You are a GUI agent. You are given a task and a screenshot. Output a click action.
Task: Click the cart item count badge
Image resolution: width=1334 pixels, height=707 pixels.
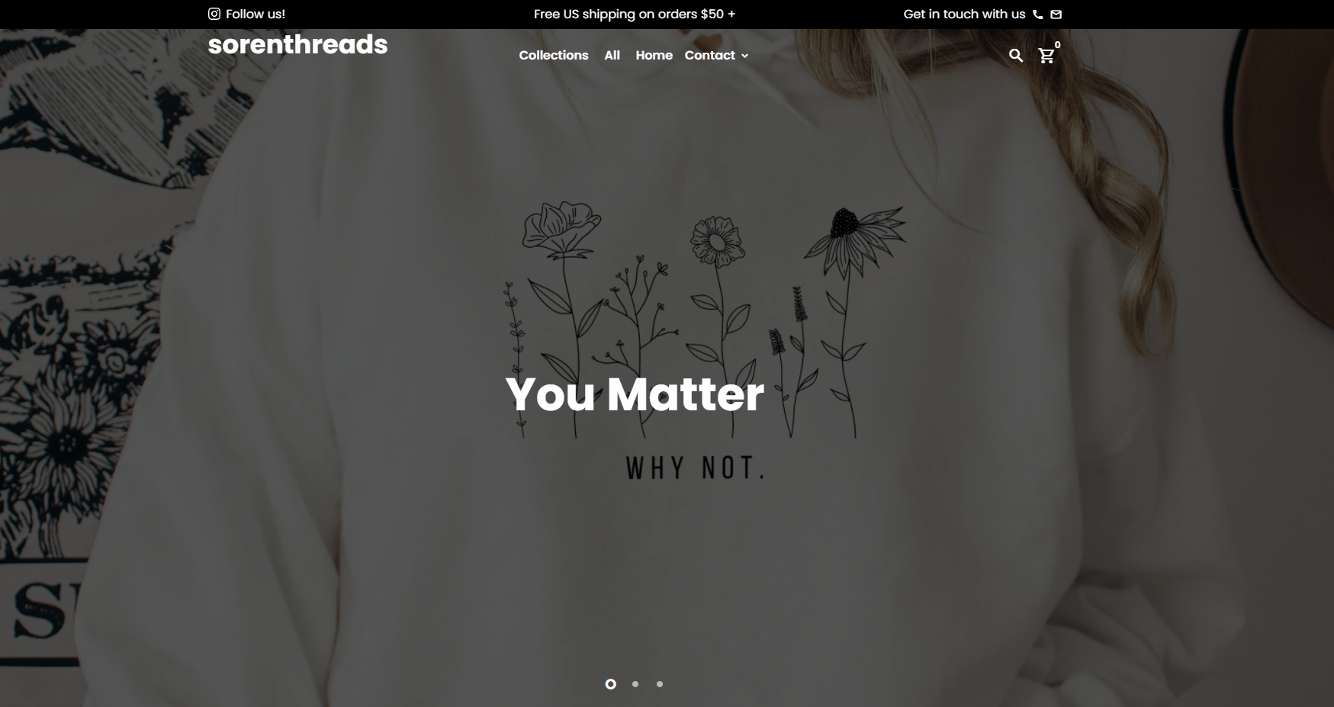tap(1058, 45)
